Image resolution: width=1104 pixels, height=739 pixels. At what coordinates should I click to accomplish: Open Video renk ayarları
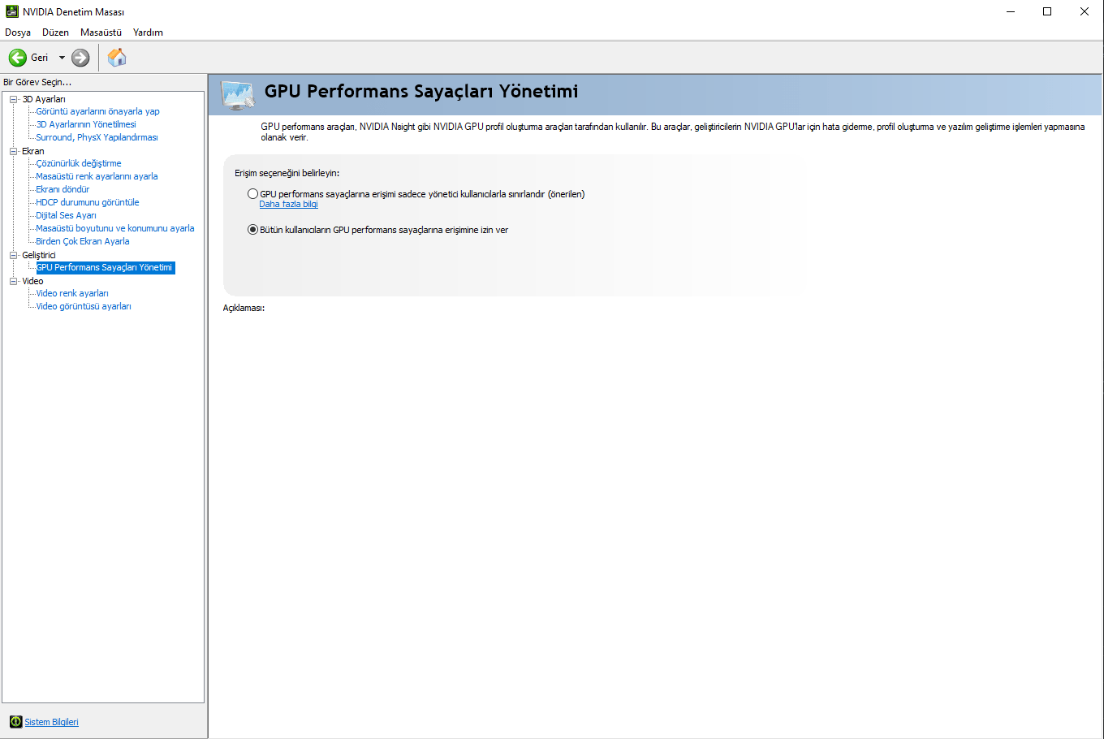coord(72,293)
